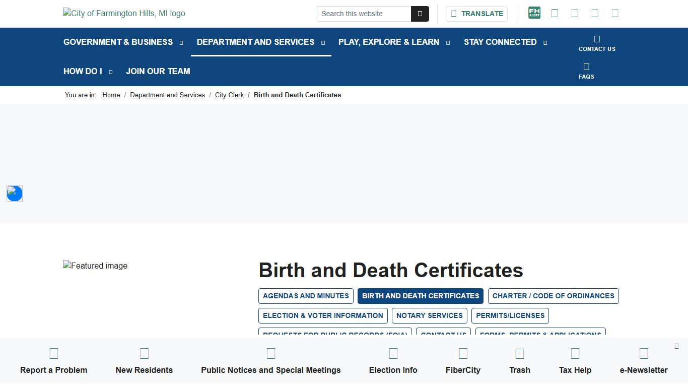The image size is (688, 387).
Task: Click the New Residents icon
Action: coord(144,353)
